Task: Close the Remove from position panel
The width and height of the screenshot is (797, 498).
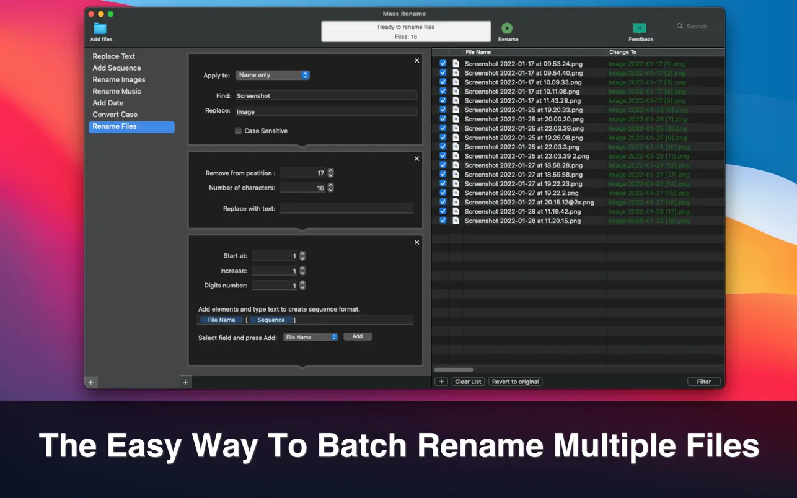Action: [416, 159]
